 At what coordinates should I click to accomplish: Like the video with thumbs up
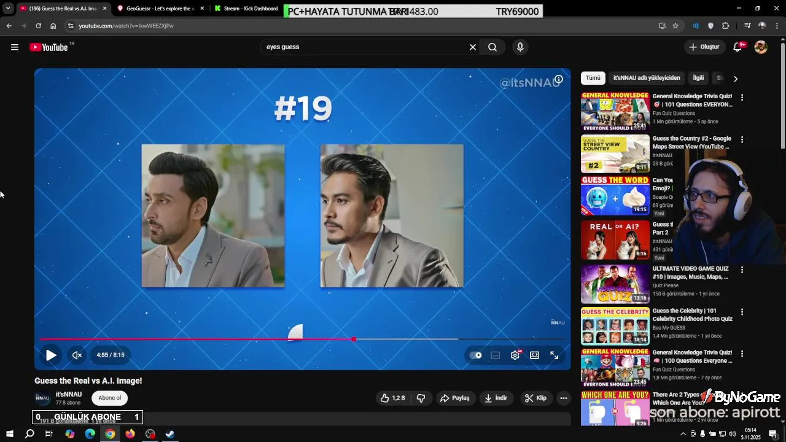(x=392, y=398)
